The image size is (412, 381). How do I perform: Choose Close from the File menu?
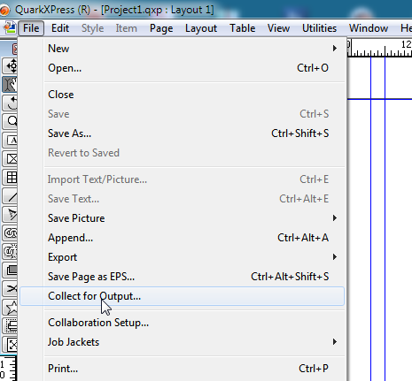point(182,95)
